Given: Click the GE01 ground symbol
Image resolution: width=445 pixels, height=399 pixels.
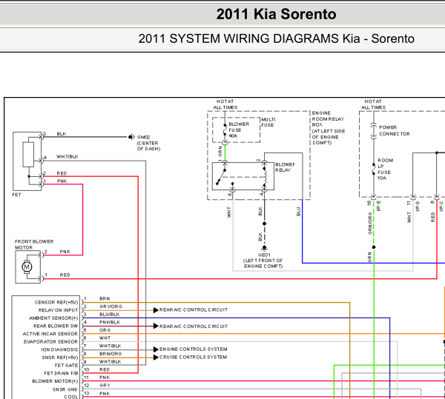Looking at the screenshot, I should [x=264, y=248].
